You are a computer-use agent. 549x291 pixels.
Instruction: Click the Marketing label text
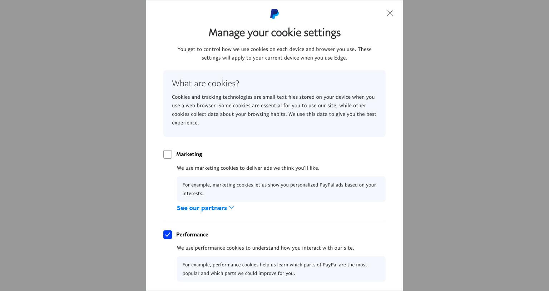coord(189,154)
